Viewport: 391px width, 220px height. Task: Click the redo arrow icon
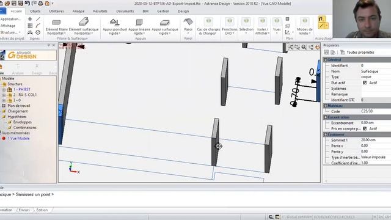(34, 4)
